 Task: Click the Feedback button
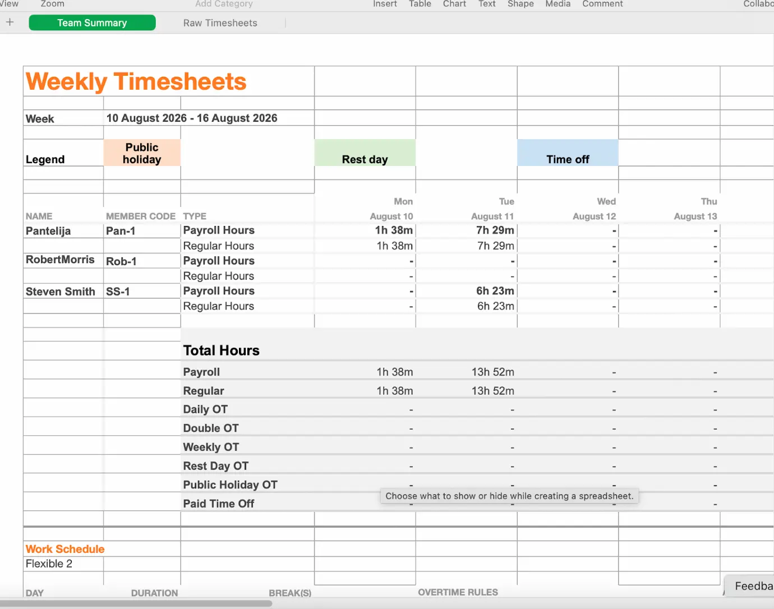(x=749, y=586)
